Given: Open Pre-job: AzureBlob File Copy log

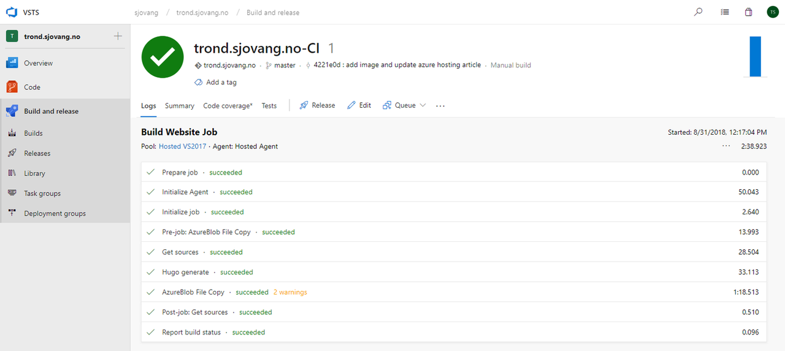Looking at the screenshot, I should (454, 232).
